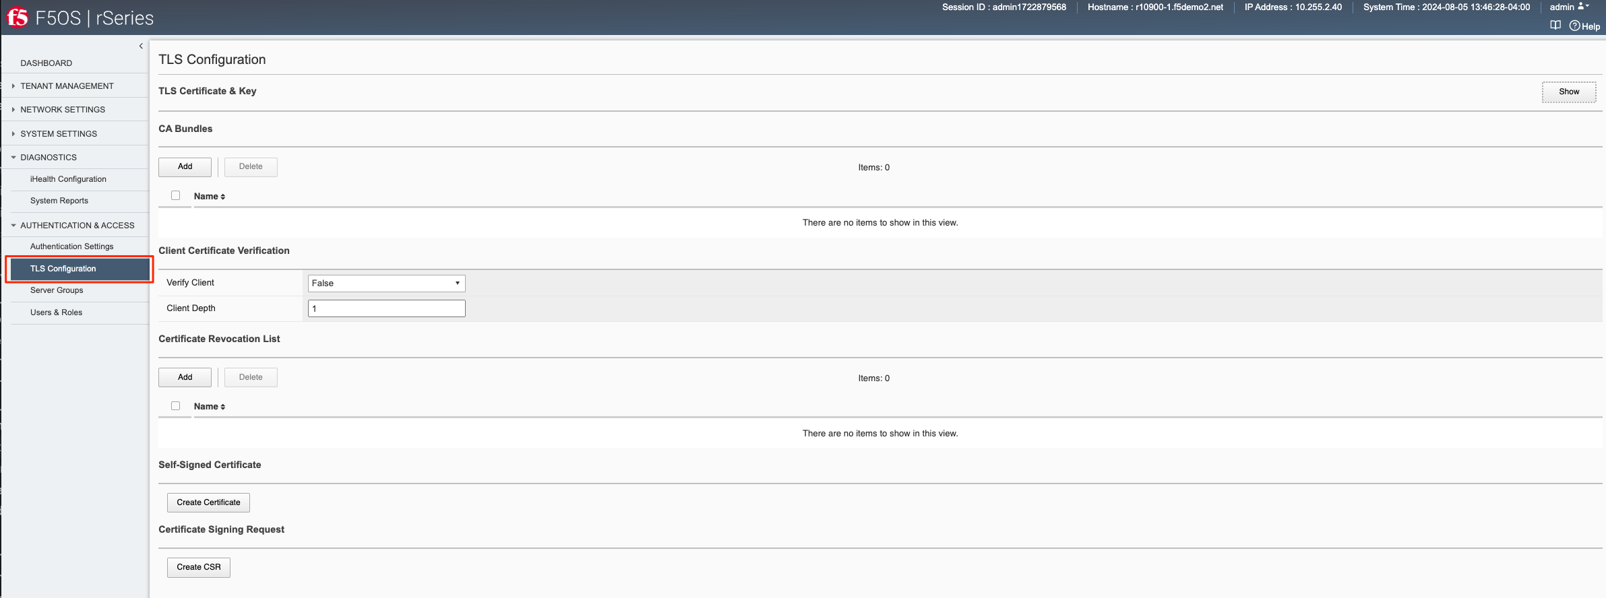Click the Items: 0 count in CA Bundles

(x=873, y=168)
